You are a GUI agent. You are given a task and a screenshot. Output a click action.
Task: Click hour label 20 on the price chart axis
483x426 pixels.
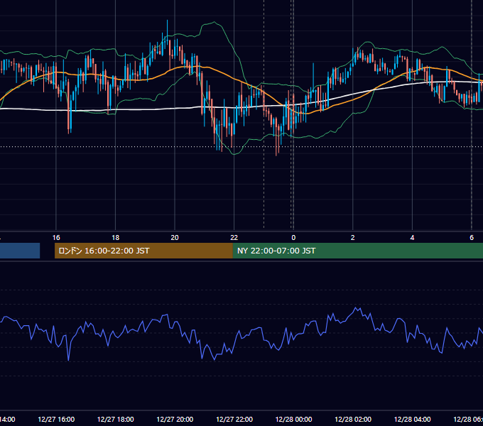point(175,238)
